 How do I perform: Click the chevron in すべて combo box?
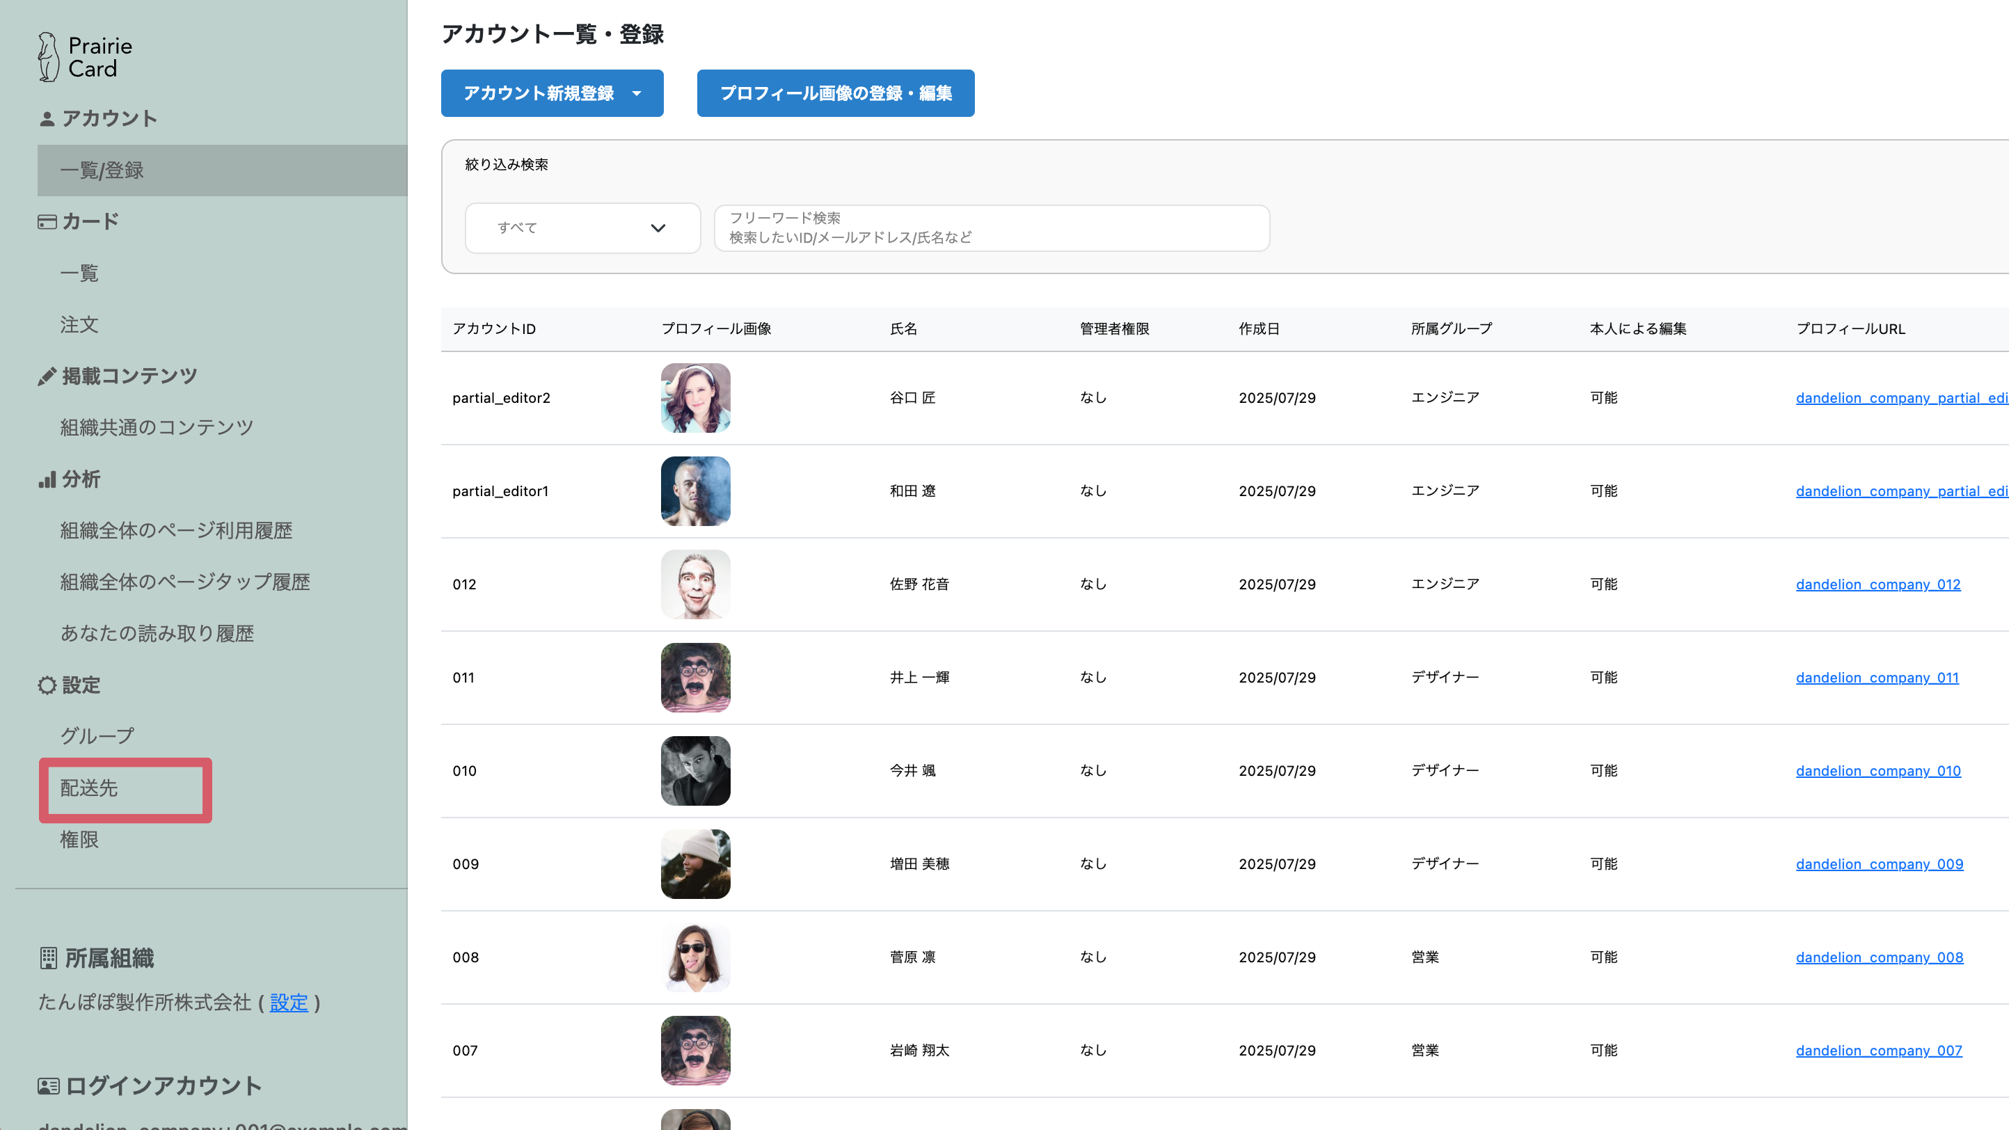click(658, 228)
